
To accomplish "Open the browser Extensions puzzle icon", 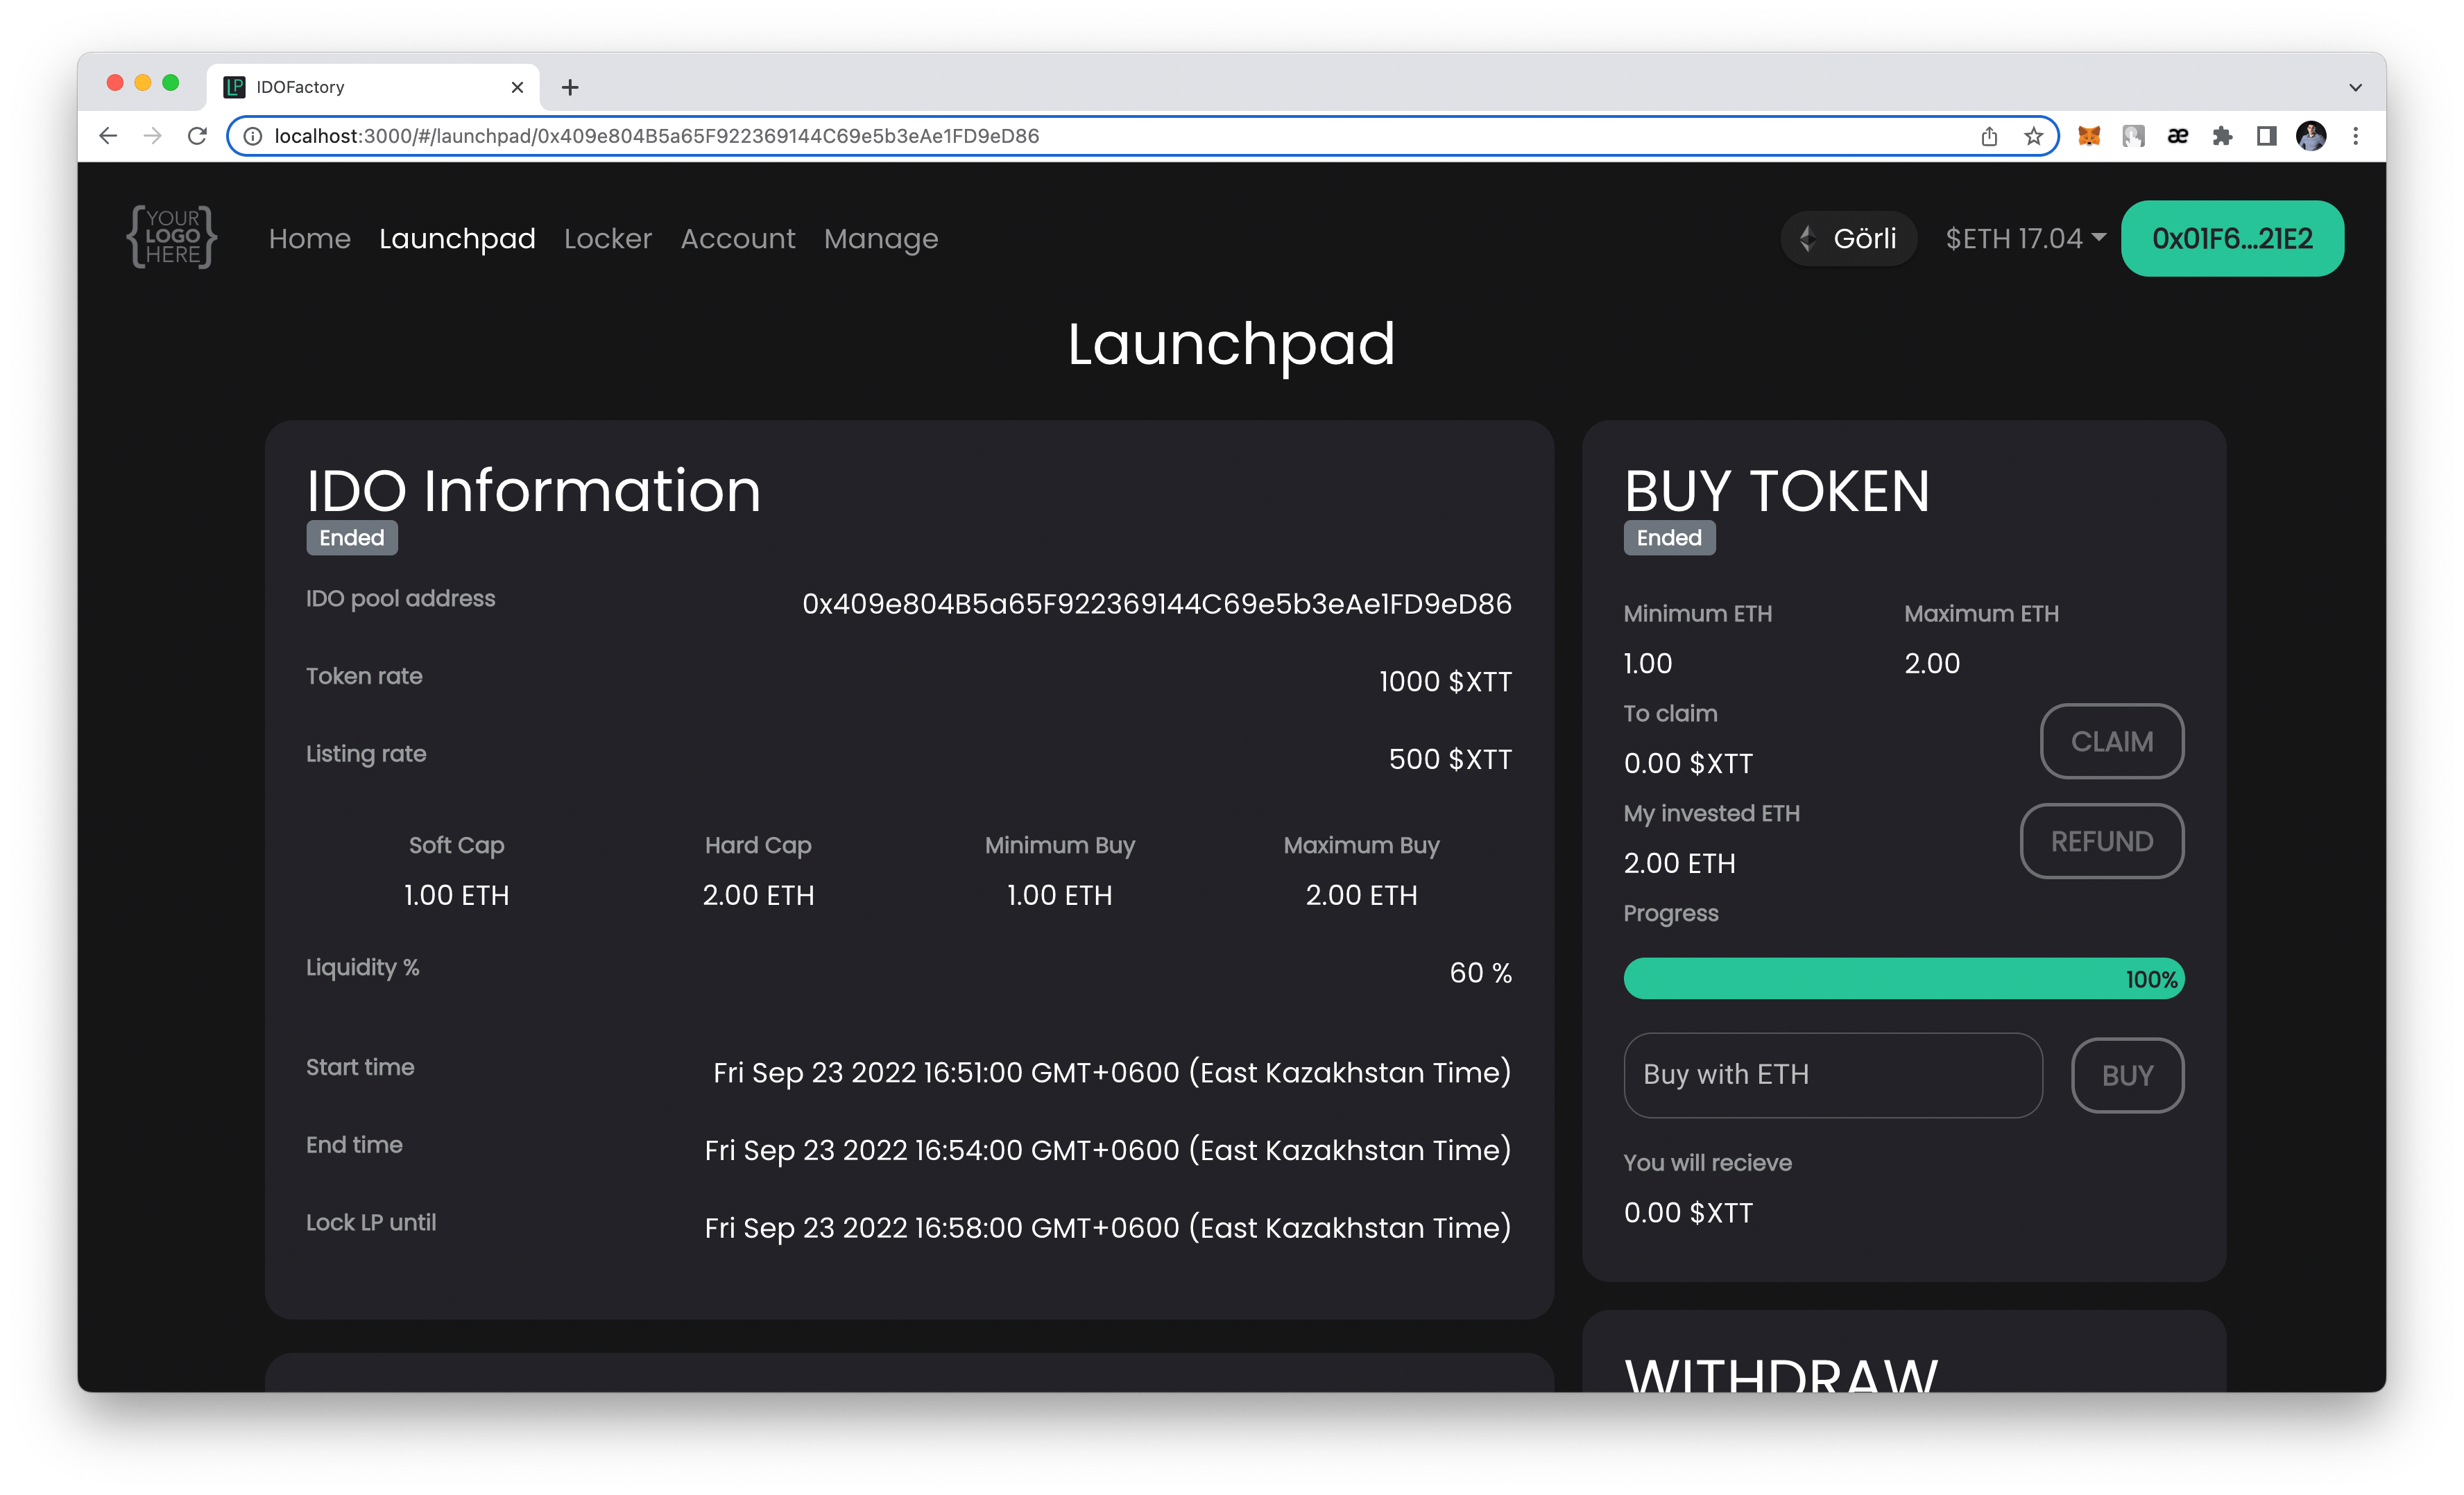I will point(2222,136).
